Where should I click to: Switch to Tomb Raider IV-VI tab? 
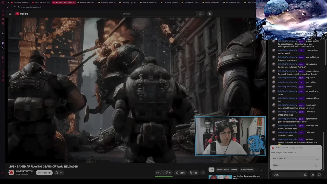click(190, 2)
